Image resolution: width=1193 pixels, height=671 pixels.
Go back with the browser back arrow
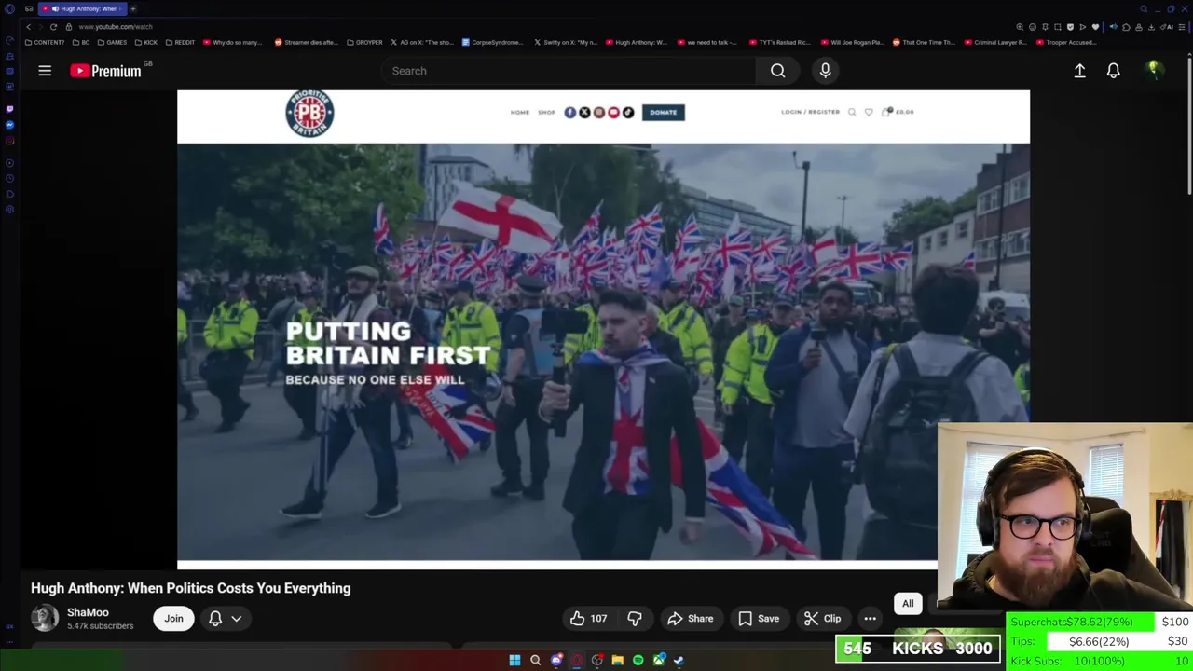[28, 27]
